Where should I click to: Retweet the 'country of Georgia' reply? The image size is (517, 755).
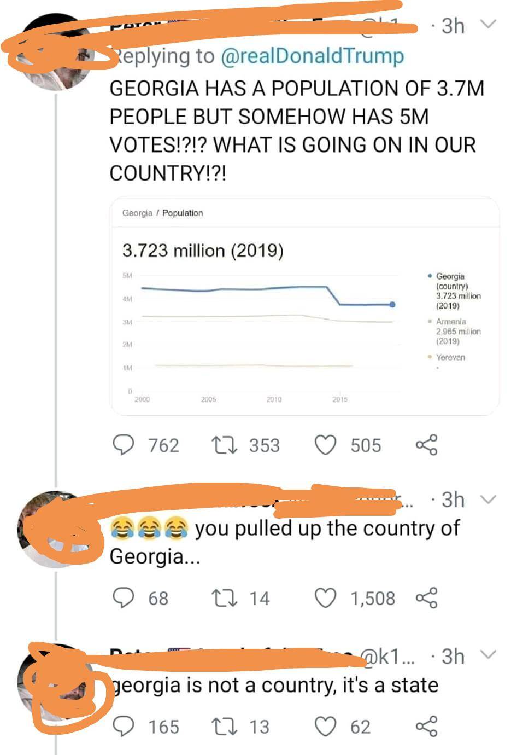223,597
